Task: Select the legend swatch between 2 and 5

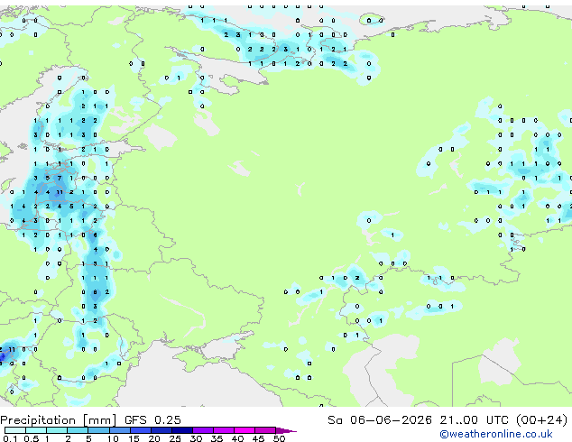Action: [78, 430]
